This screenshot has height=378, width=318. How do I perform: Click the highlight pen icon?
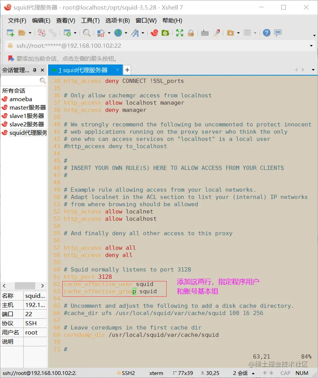coord(216,33)
